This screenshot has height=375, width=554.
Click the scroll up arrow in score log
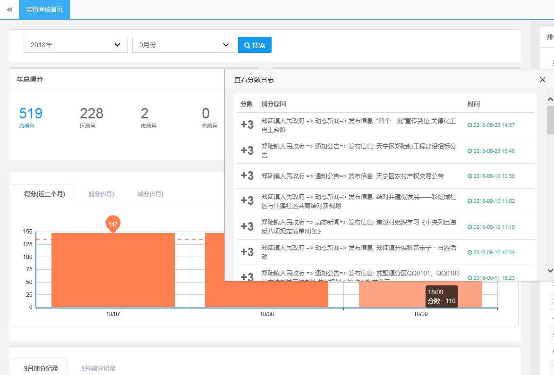coord(550,100)
